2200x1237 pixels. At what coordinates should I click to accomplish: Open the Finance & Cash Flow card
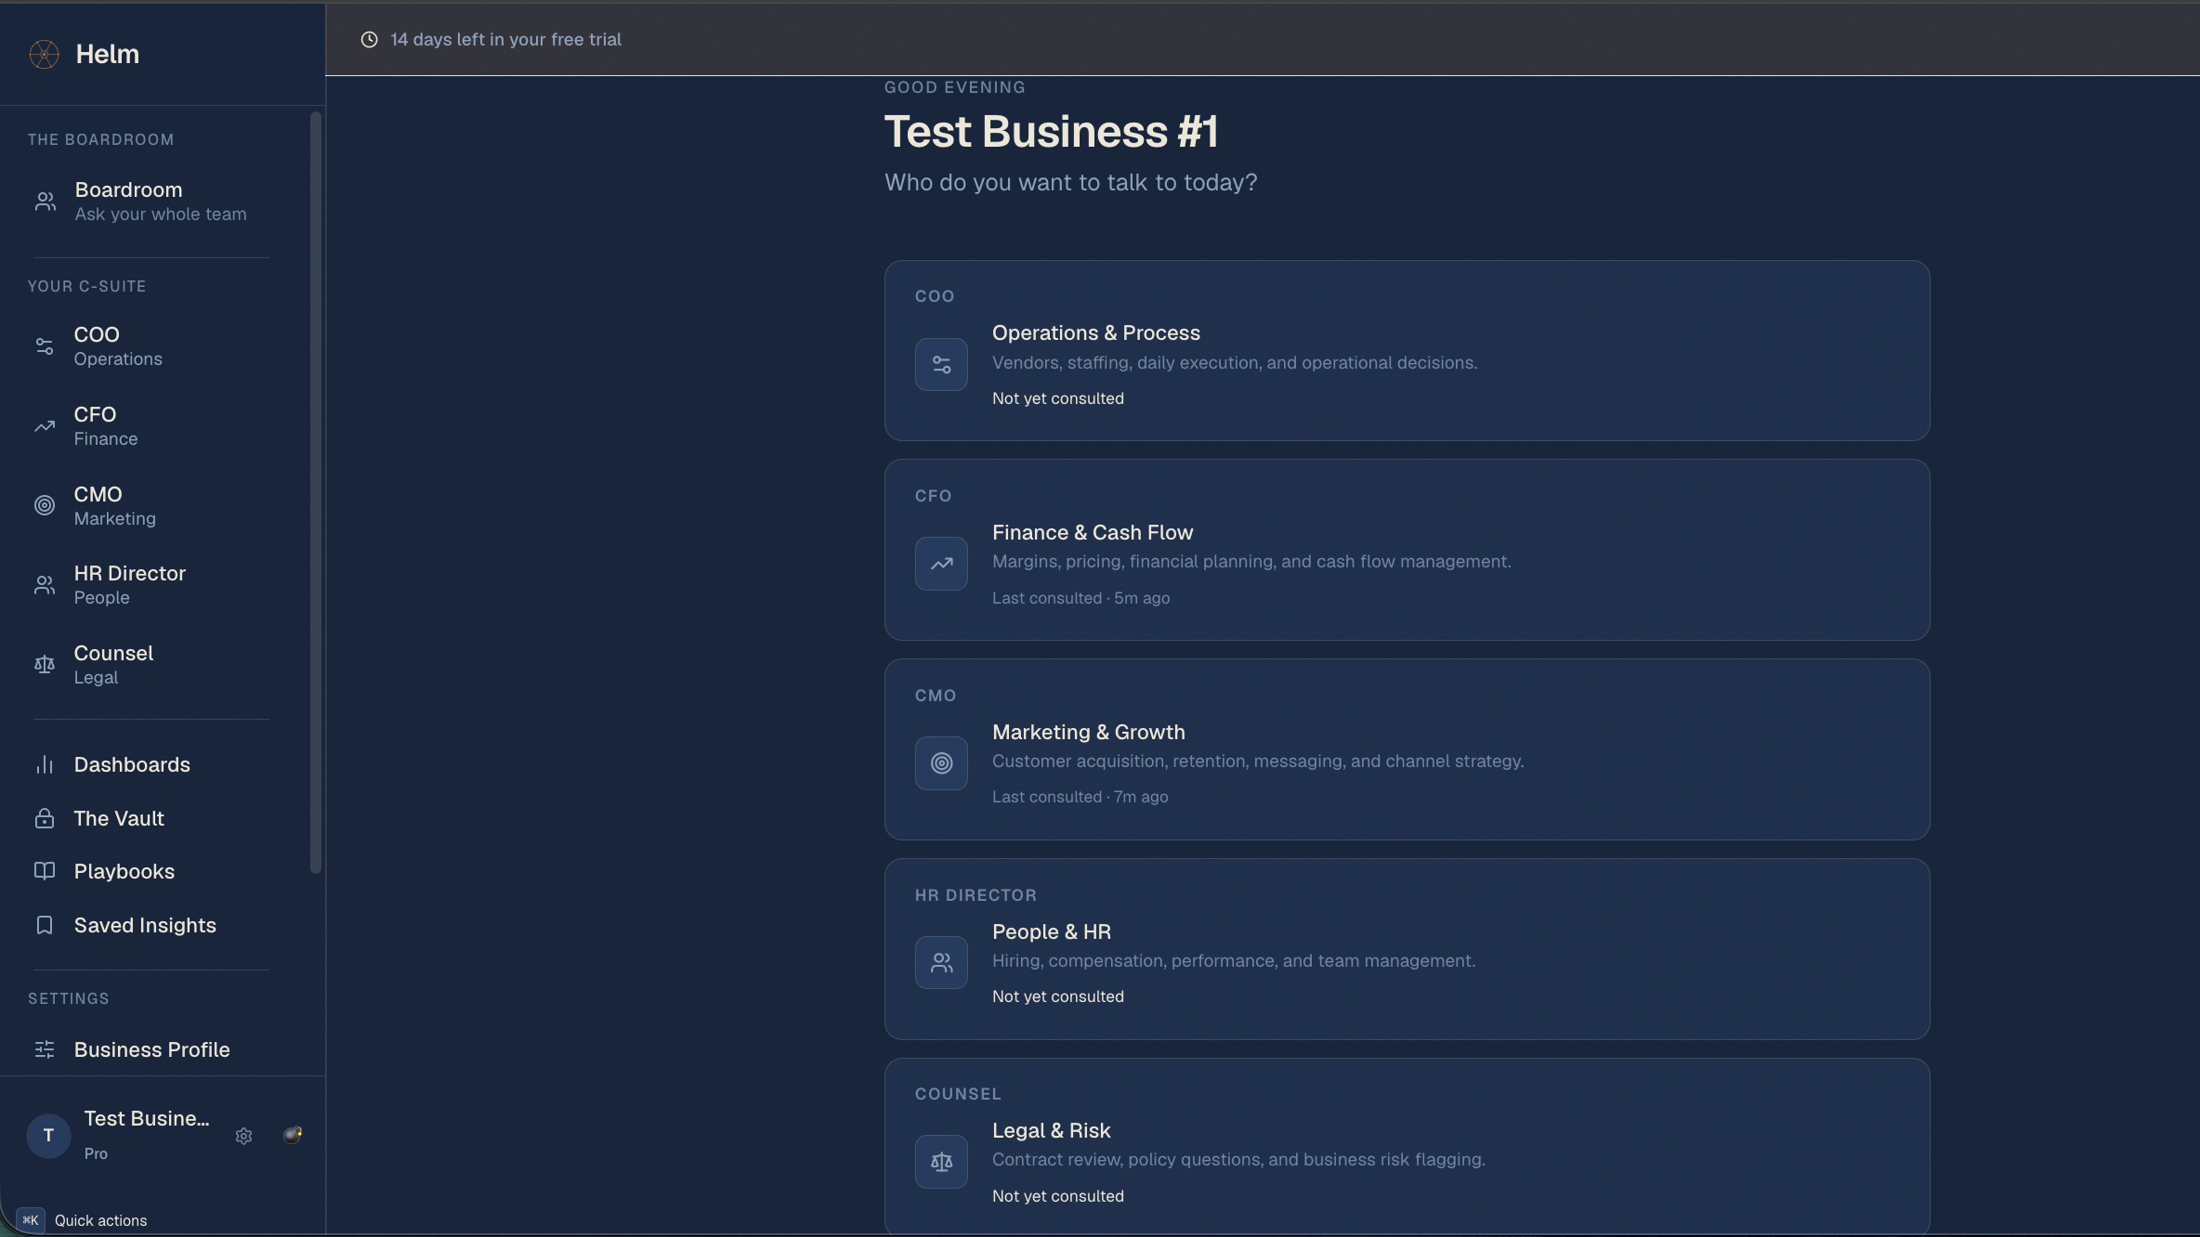(x=1407, y=550)
